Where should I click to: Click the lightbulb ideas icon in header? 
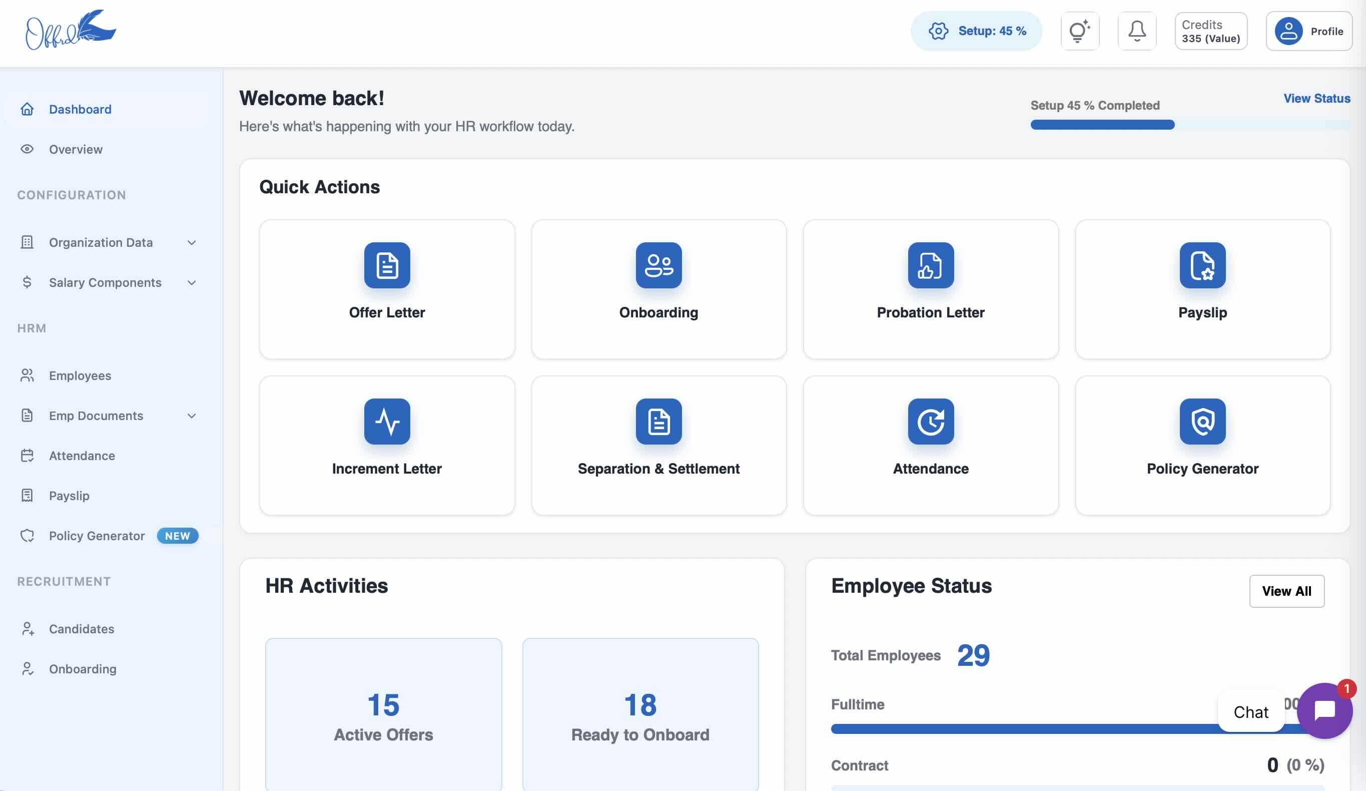[1079, 31]
